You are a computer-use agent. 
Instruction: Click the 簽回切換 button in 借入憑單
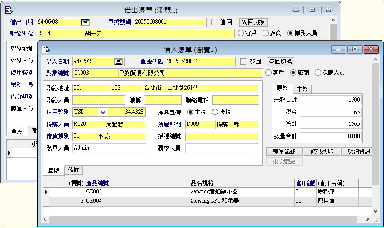281,61
